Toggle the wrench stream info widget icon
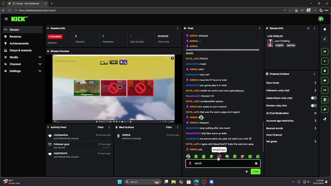This screenshot has width=331, height=186. tap(325, 110)
